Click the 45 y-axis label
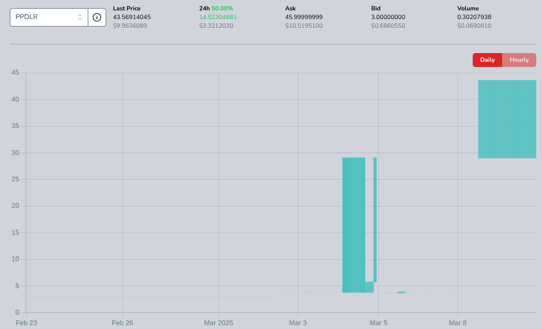The image size is (542, 329). [x=15, y=73]
